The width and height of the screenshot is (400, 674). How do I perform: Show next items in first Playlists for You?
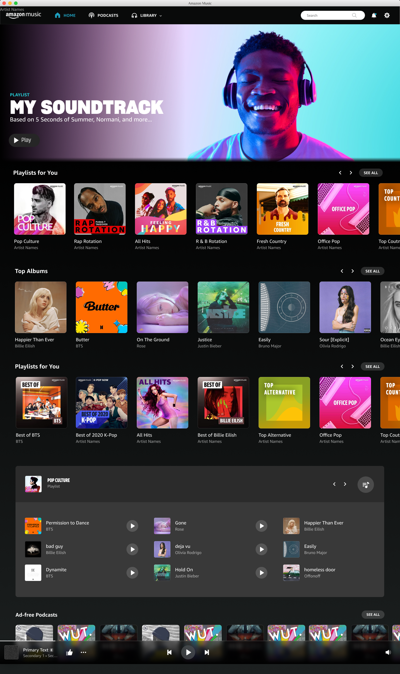coord(351,173)
